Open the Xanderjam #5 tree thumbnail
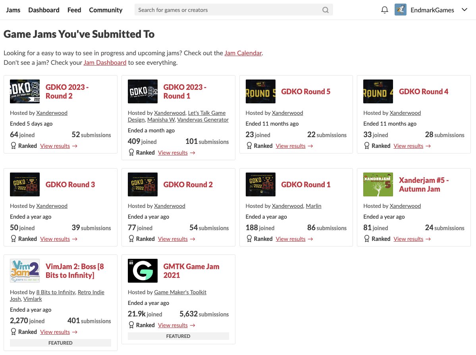Screen dimensions: 476x355 [x=378, y=184]
